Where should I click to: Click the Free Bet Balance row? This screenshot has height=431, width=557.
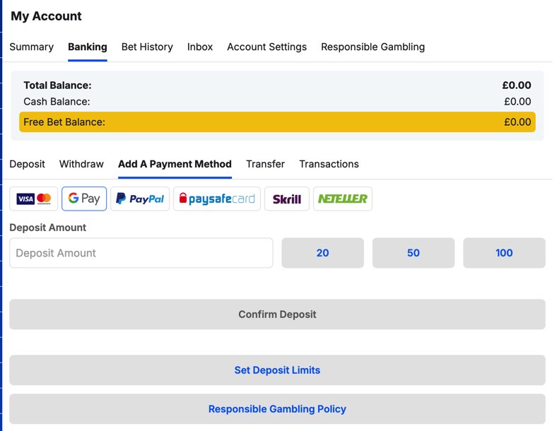277,122
